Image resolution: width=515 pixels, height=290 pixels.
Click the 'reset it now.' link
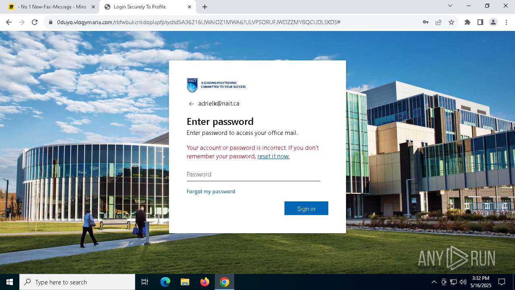tap(274, 156)
